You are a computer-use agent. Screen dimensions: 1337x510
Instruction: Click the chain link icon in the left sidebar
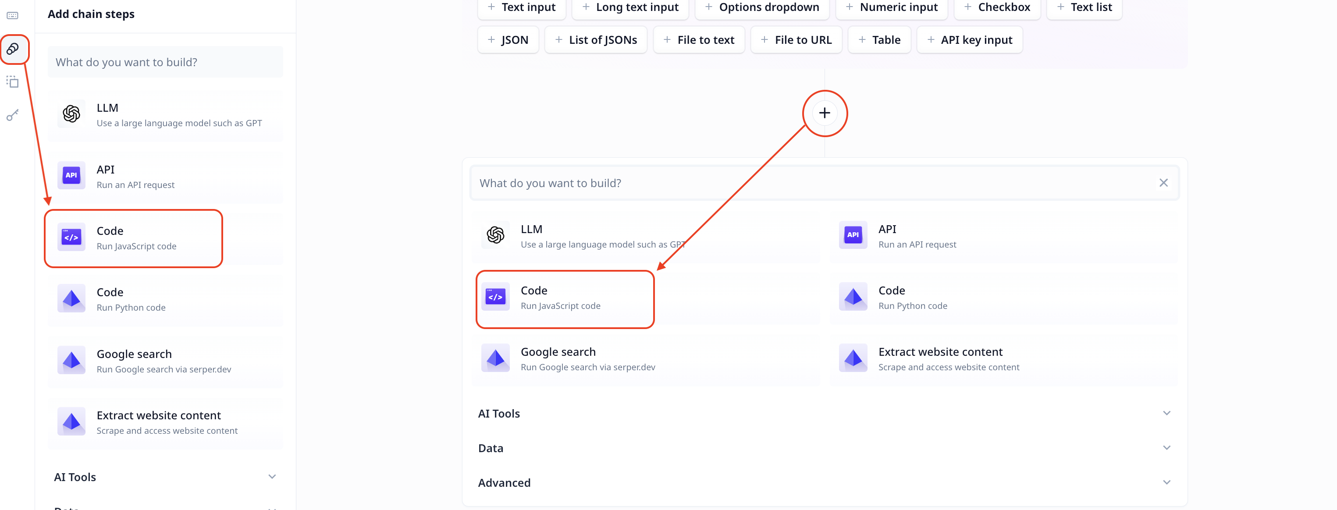13,49
